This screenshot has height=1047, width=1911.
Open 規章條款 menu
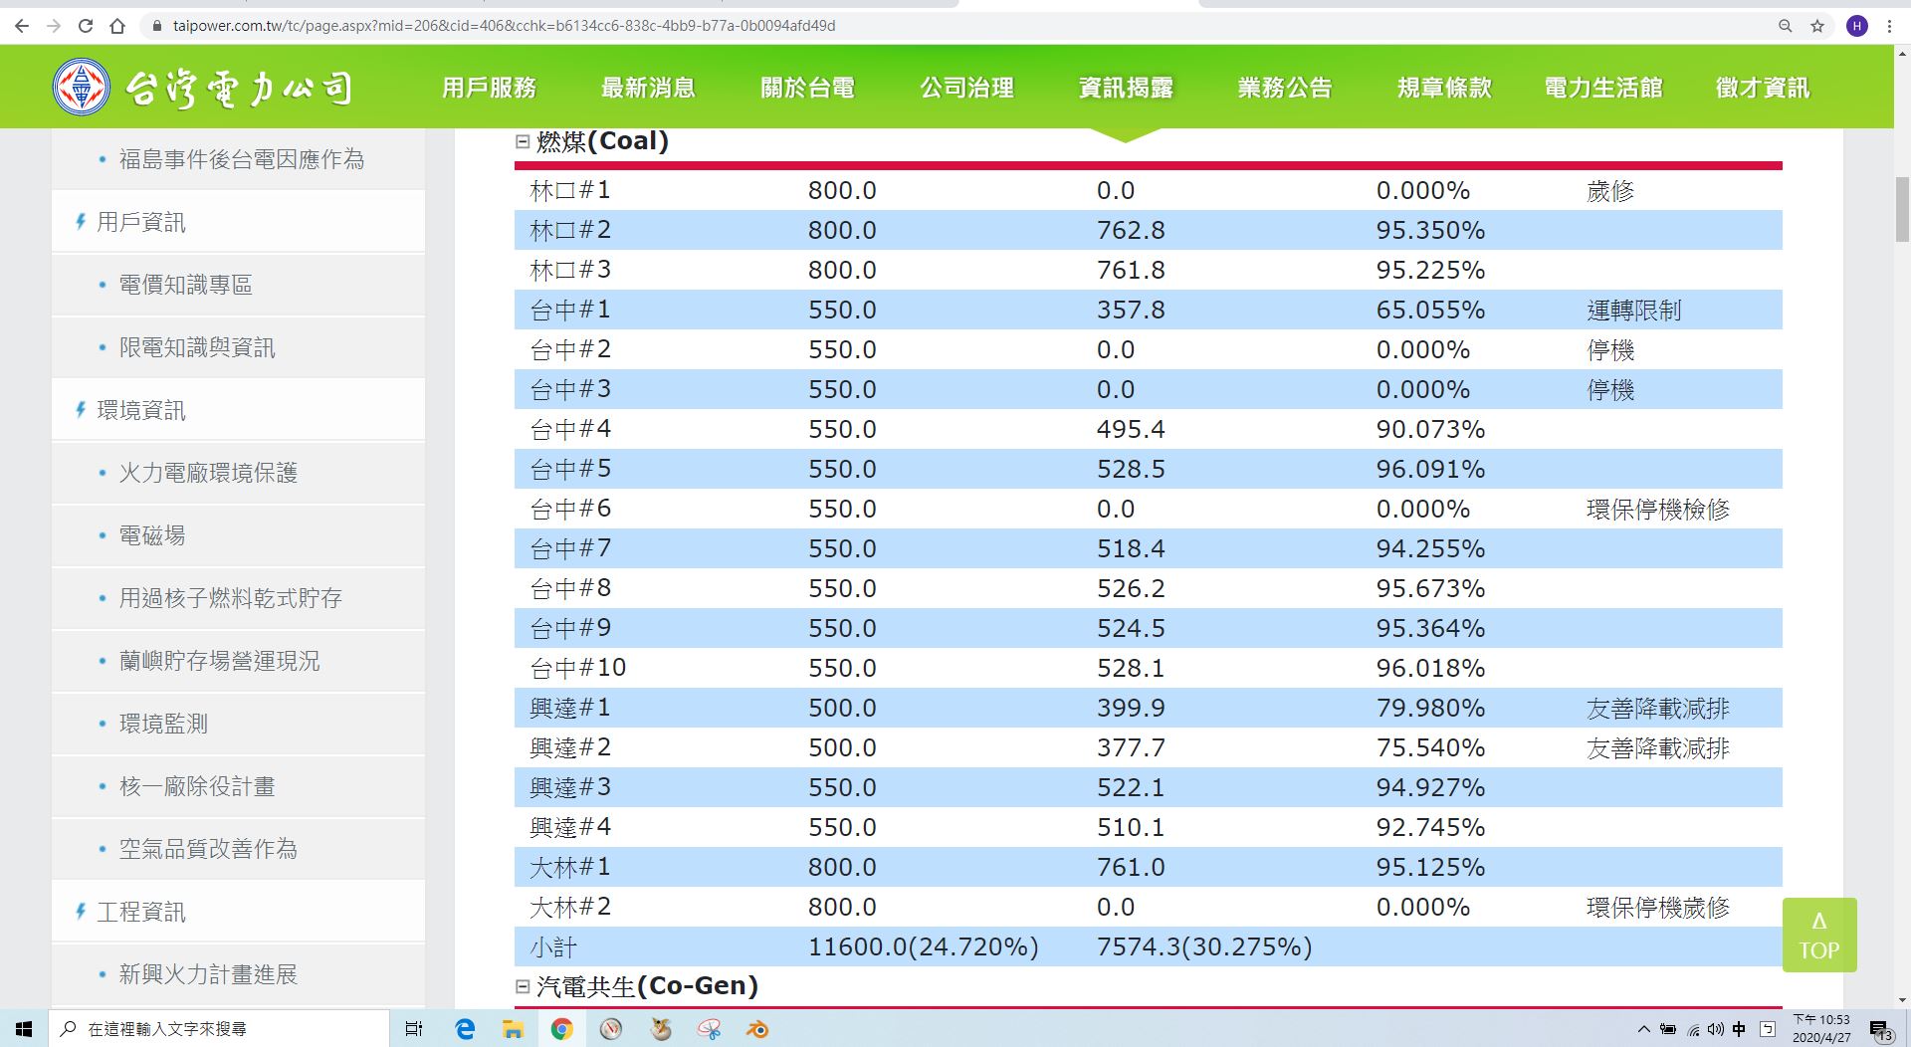click(x=1444, y=88)
